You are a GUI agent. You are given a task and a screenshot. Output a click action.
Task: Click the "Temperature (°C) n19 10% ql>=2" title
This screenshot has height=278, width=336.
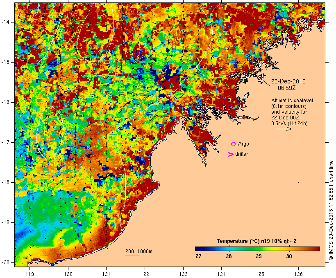click(x=257, y=241)
